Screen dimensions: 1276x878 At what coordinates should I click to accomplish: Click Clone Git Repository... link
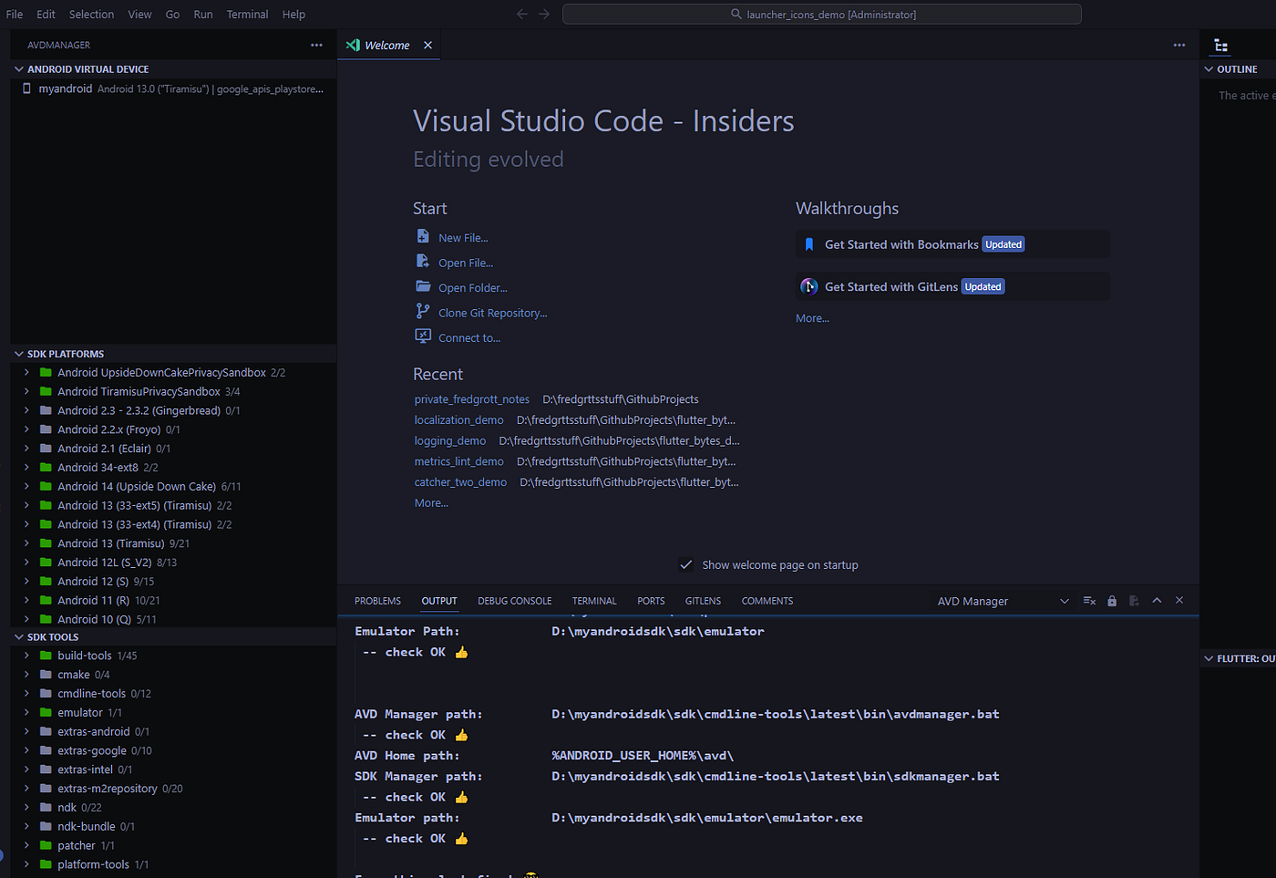(492, 313)
